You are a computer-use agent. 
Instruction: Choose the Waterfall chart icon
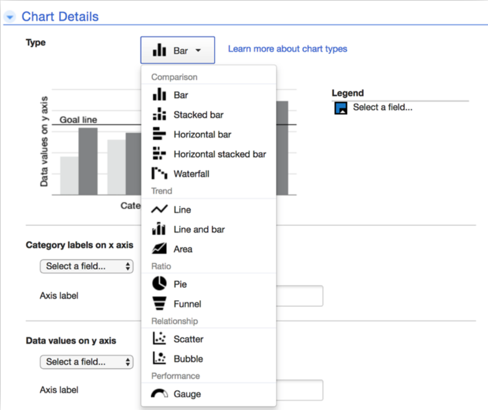click(159, 173)
